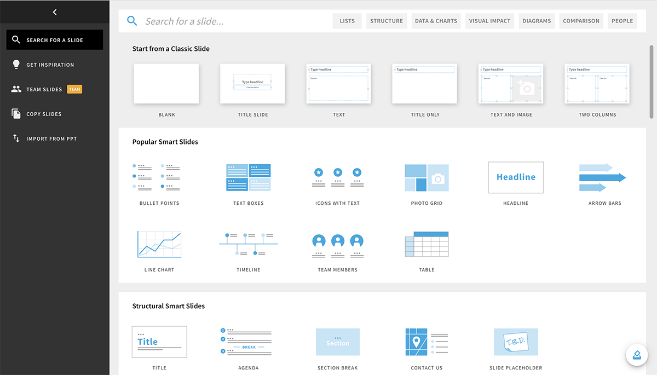Choose the Agenda structural slide
Screen dimensions: 657x375
coord(249,342)
